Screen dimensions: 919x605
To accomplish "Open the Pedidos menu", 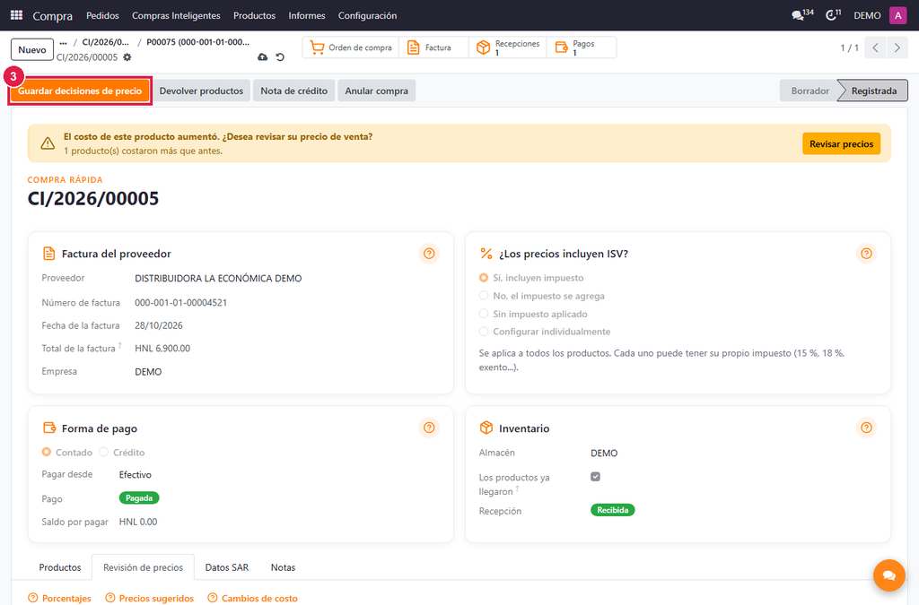I will tap(102, 16).
